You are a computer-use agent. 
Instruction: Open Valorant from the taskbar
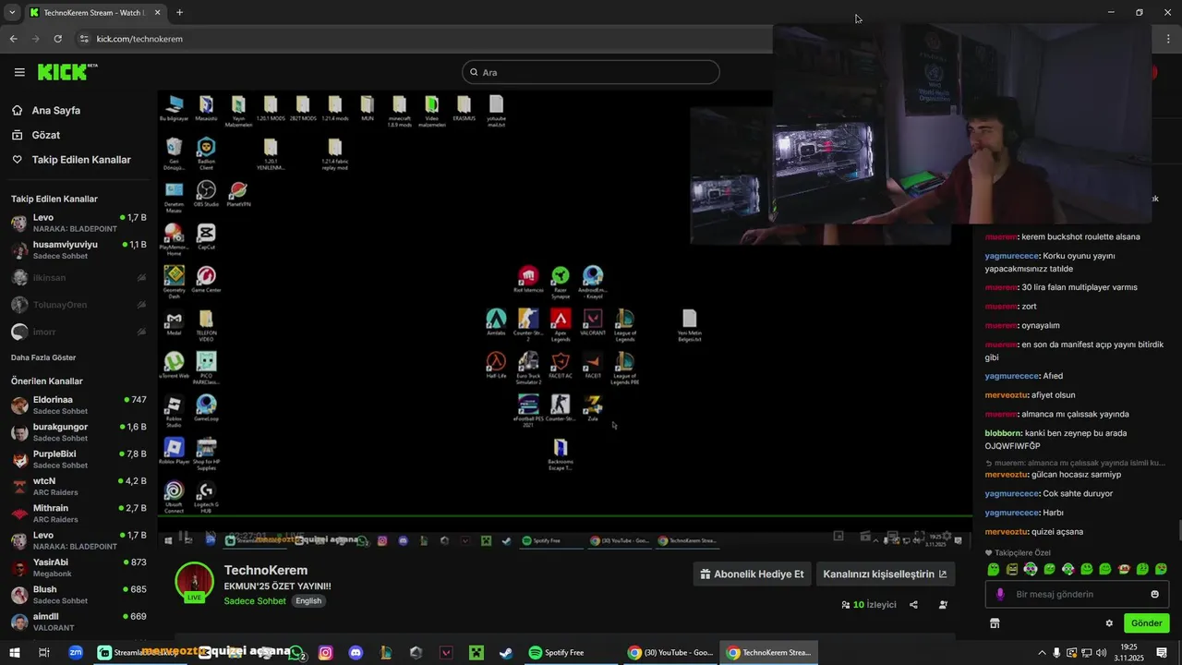[446, 652]
